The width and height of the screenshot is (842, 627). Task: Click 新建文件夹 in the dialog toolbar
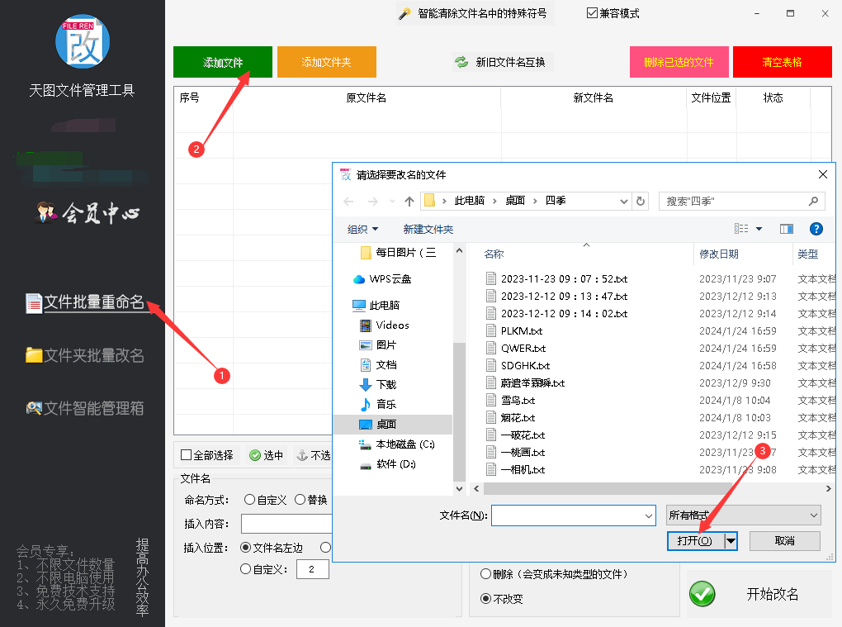click(428, 229)
